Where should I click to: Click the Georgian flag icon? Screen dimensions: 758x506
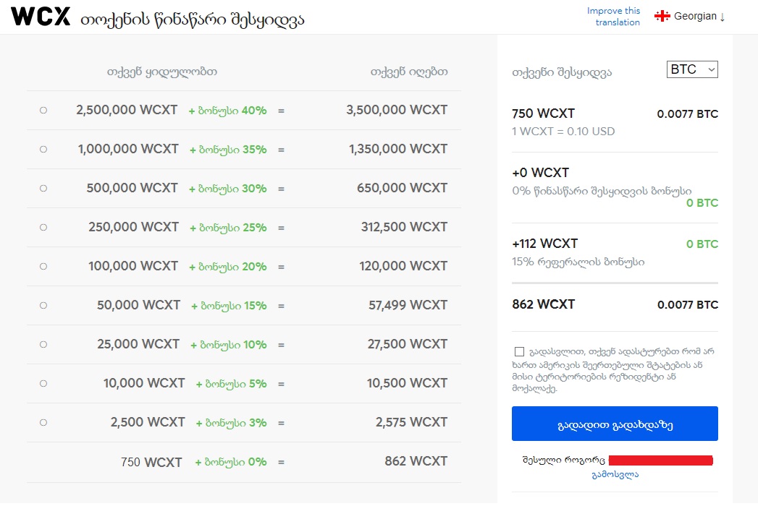click(662, 17)
